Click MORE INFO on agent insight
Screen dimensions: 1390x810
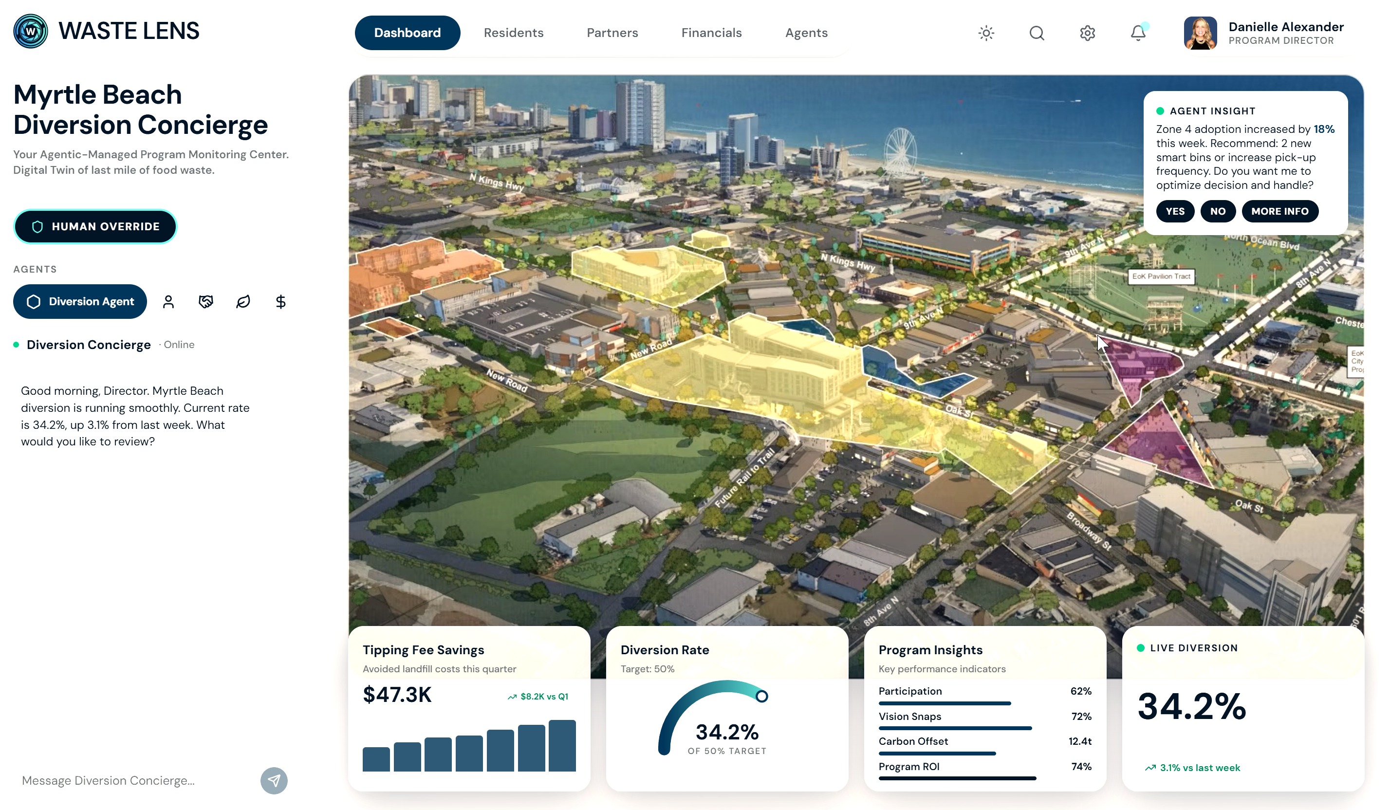pyautogui.click(x=1279, y=211)
